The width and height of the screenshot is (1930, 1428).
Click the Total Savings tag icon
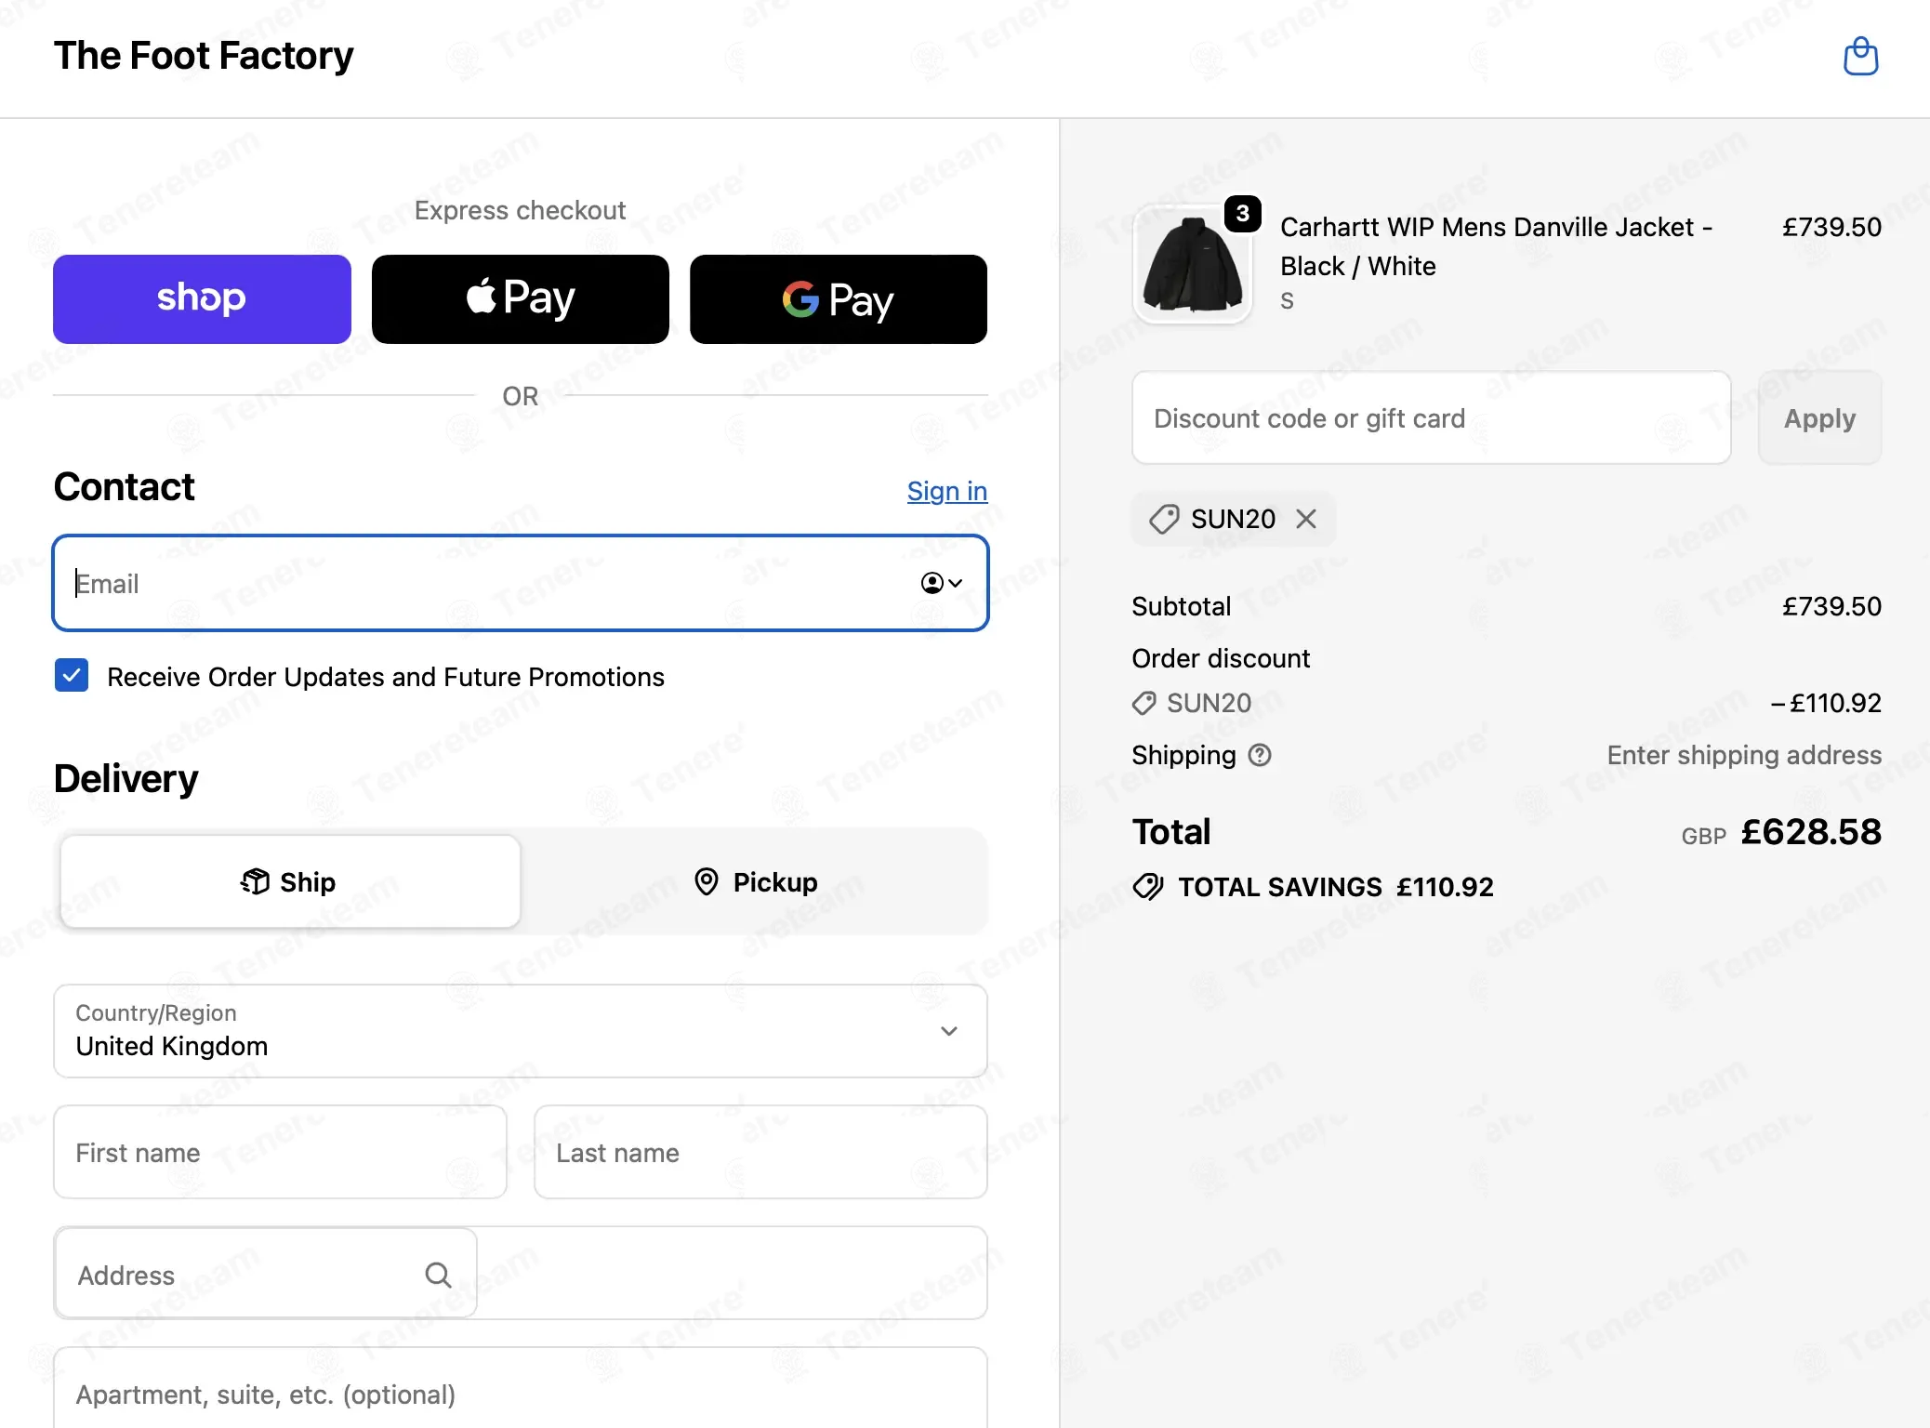click(1148, 887)
